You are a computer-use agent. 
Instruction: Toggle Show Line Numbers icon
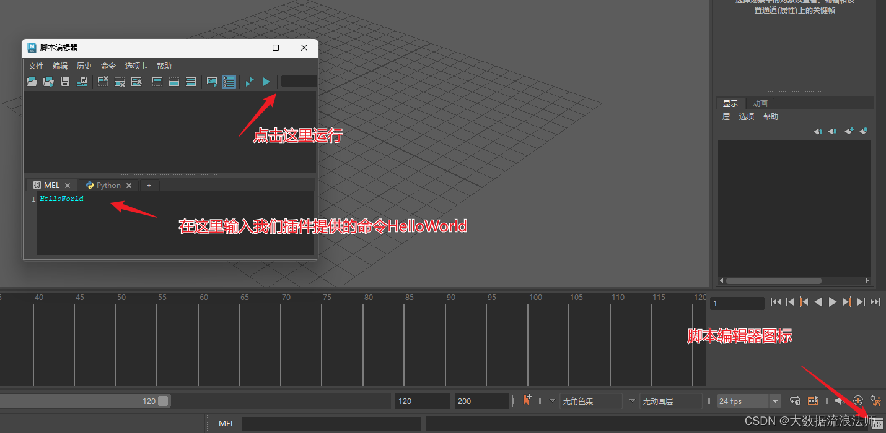point(229,82)
